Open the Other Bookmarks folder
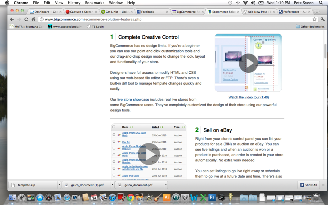328x205 pixels. pyautogui.click(x=310, y=27)
